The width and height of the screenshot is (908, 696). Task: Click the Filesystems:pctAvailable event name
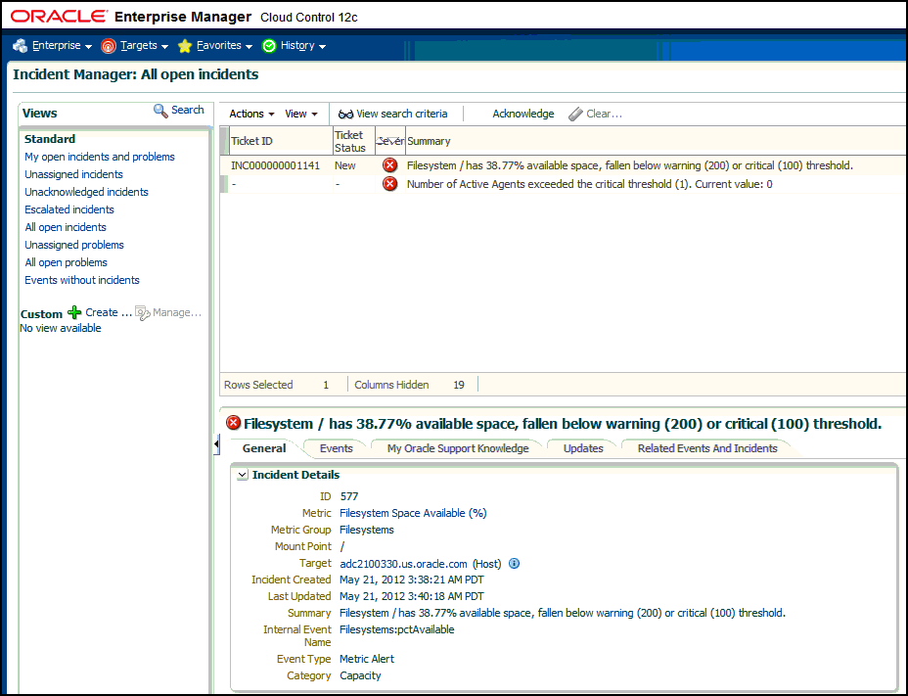coord(396,630)
